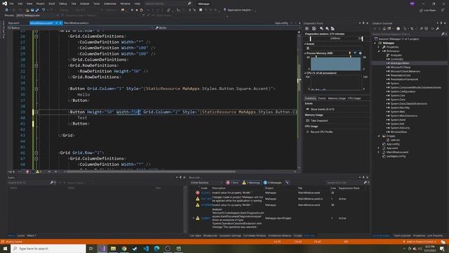Select the Summary tab in Diagnostic Tools
This screenshot has height=253, width=449.
pos(310,98)
